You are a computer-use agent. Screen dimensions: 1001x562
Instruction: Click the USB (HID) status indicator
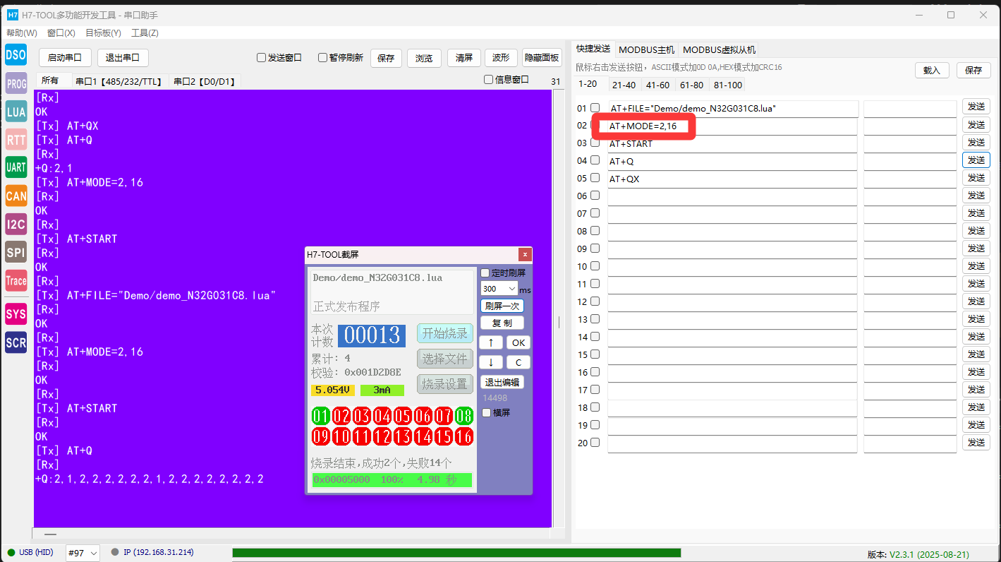pyautogui.click(x=32, y=552)
